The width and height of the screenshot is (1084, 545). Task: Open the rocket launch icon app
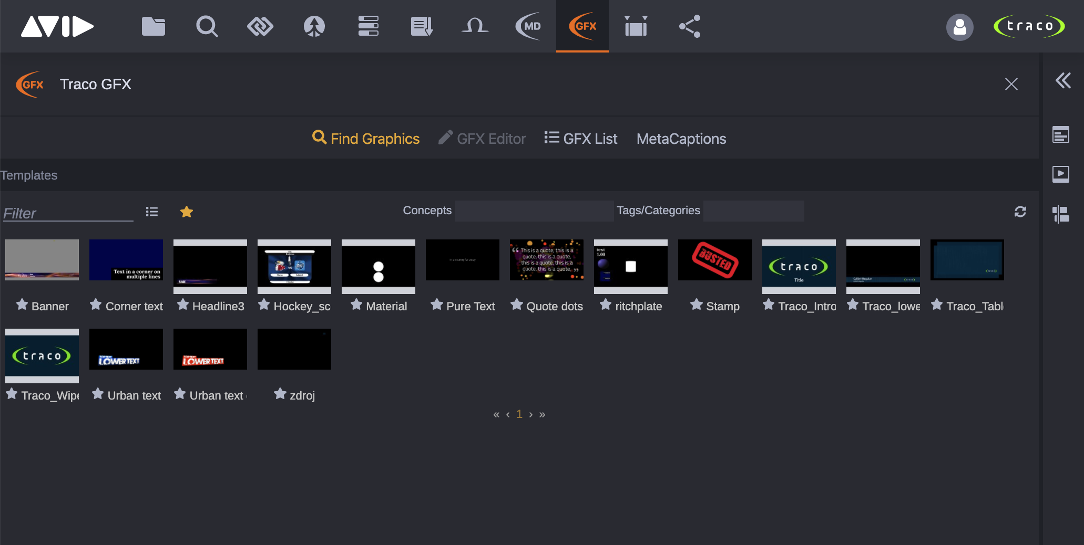pyautogui.click(x=314, y=26)
